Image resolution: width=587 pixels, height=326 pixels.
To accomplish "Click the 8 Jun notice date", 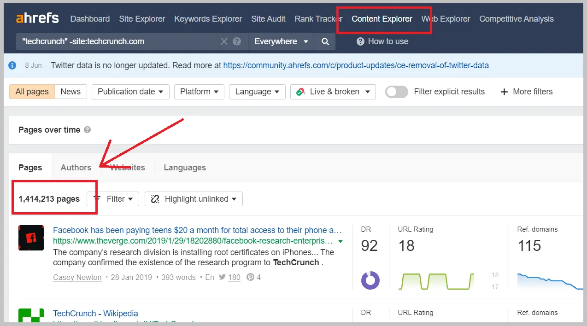I will tap(33, 65).
